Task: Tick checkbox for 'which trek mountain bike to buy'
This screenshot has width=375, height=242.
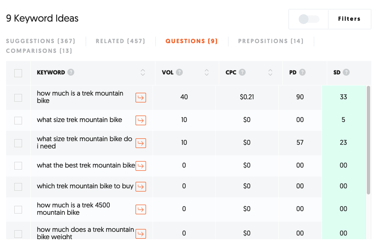Action: pos(18,186)
